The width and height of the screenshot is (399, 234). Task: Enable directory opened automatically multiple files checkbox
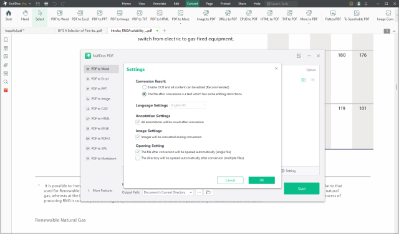138,158
